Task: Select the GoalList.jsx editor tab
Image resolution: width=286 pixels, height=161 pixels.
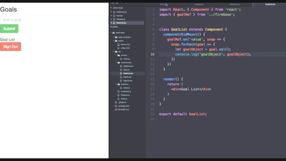Action: coord(270,4)
